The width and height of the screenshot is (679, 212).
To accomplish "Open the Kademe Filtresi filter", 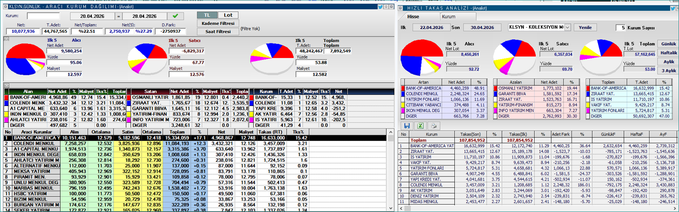I will pyautogui.click(x=217, y=23).
